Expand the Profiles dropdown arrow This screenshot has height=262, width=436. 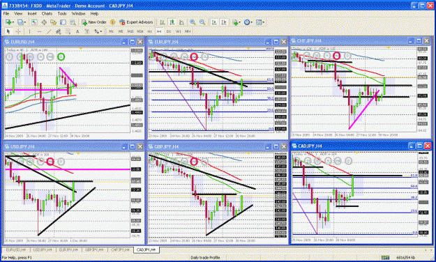click(25, 22)
